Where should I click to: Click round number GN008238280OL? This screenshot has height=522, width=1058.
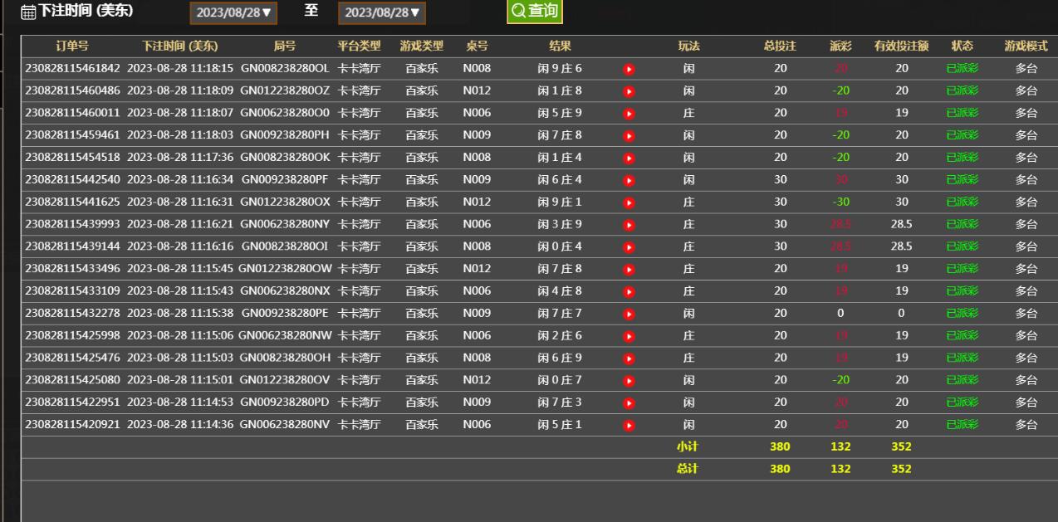(285, 68)
